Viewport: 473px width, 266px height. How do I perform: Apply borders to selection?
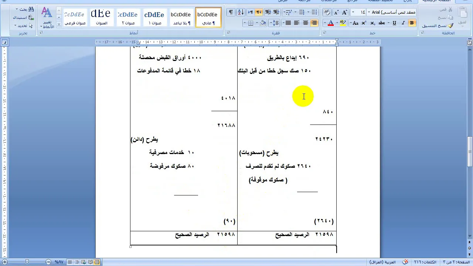pyautogui.click(x=251, y=23)
